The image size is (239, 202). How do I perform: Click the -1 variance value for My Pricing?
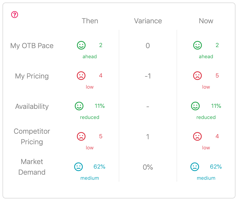pos(148,76)
